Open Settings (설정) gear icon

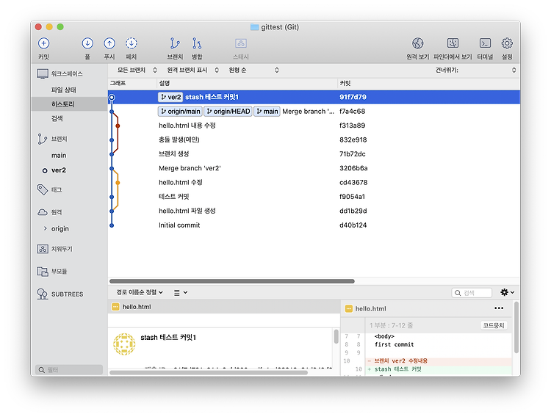click(x=507, y=43)
